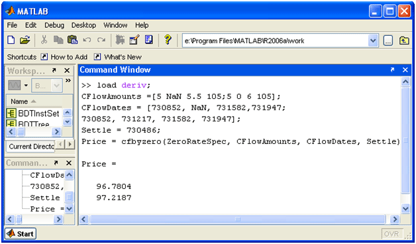Open the What's New shortcut
Viewport: 416px width, 244px height.
point(117,57)
